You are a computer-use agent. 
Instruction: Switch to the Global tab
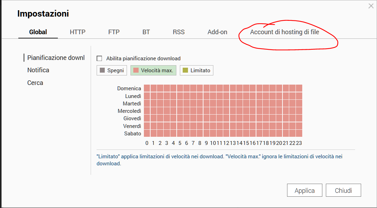tap(38, 32)
